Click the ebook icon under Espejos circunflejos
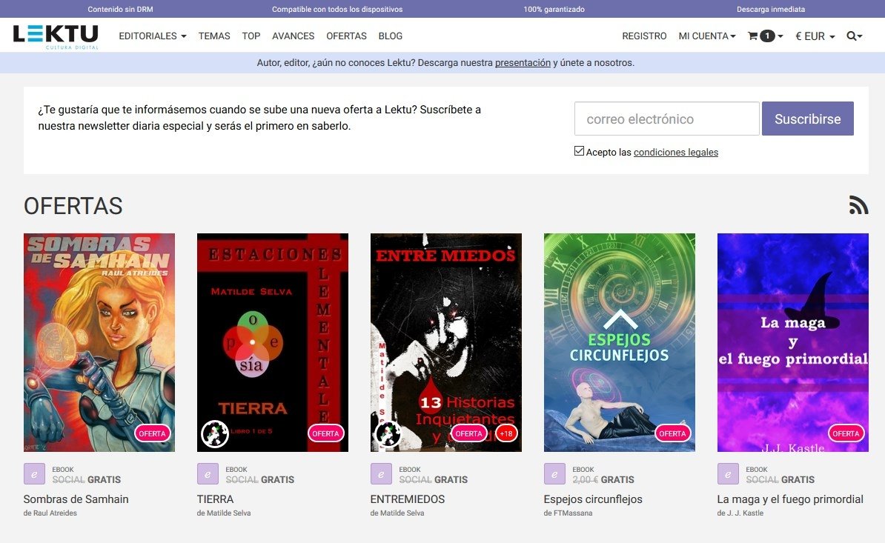 tap(554, 473)
